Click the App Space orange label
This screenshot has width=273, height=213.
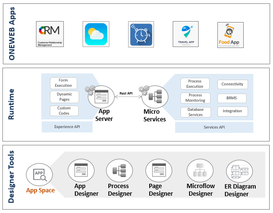[x=40, y=190]
